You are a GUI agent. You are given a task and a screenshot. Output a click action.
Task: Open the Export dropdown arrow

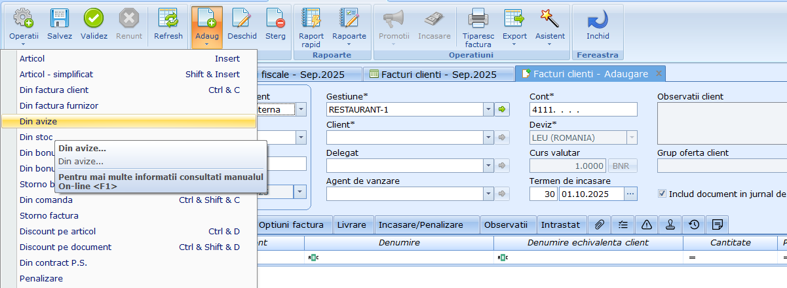click(x=514, y=45)
